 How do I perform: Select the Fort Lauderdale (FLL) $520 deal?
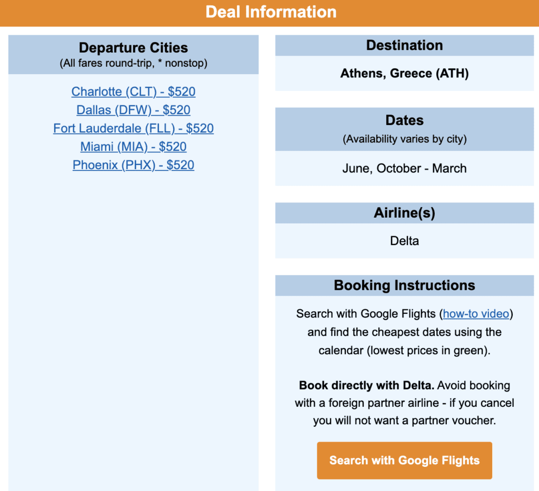tap(133, 128)
